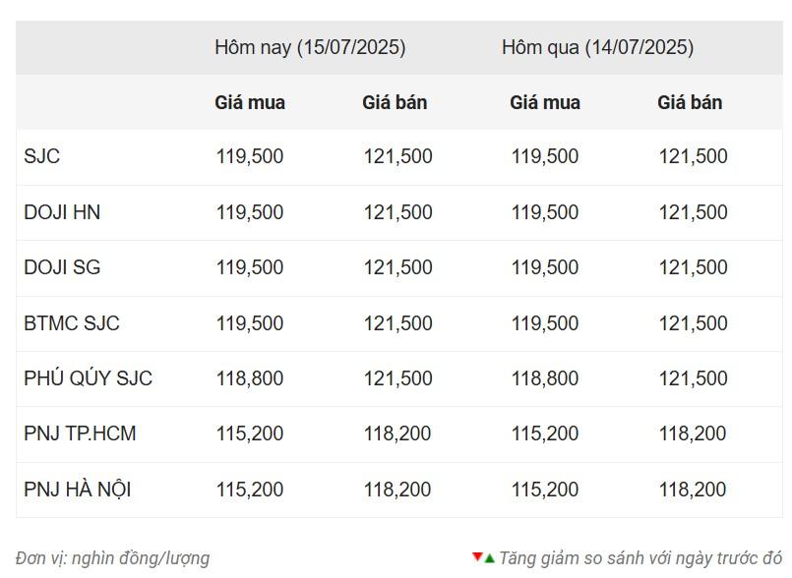Screen dimensions: 792x578
Task: Click the Giá mua header under Hôm nay
Action: [250, 102]
